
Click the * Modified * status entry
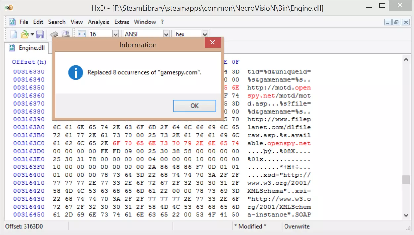(x=250, y=226)
